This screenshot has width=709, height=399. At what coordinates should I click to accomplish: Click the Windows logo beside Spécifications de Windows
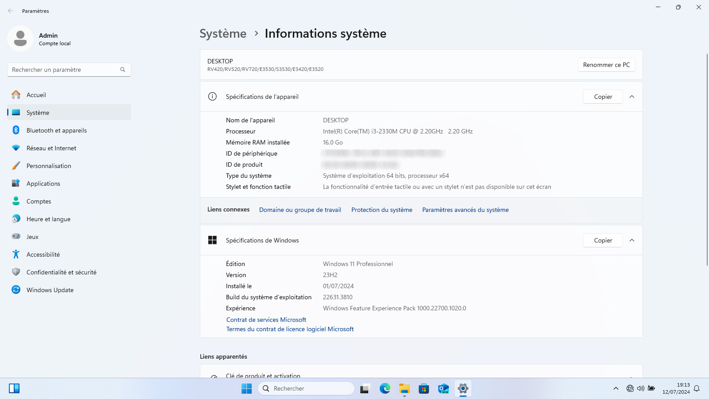tap(212, 240)
